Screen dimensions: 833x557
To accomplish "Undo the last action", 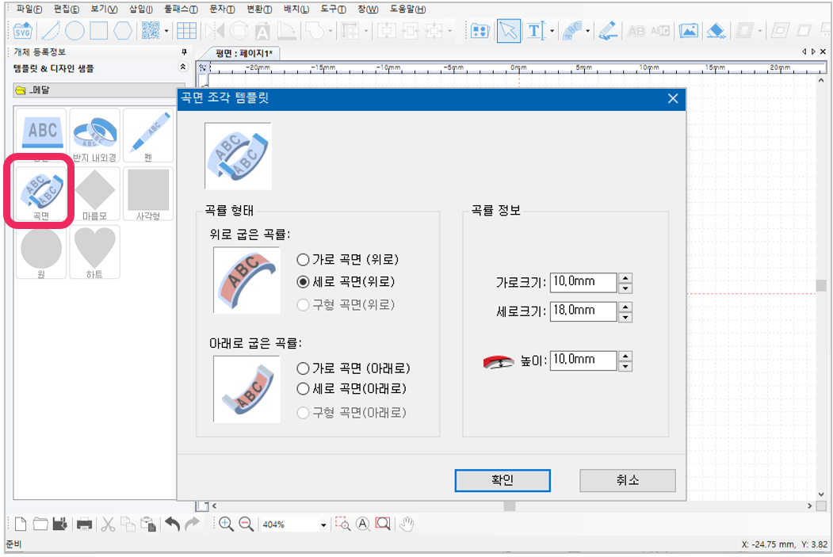I will [173, 524].
